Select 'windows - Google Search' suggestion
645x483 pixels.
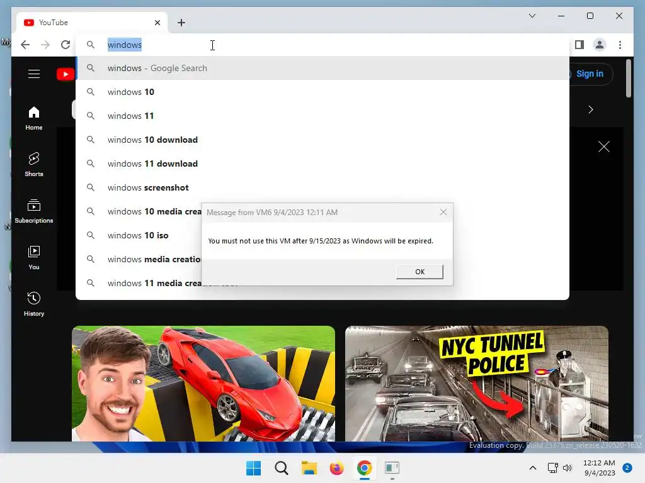point(322,68)
